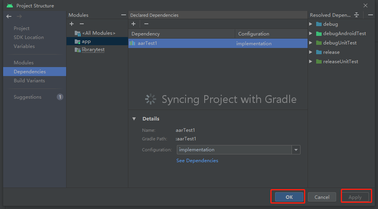Image resolution: width=378 pixels, height=209 pixels.
Task: Click the aarTest1 library module icon
Action: tap(132, 43)
